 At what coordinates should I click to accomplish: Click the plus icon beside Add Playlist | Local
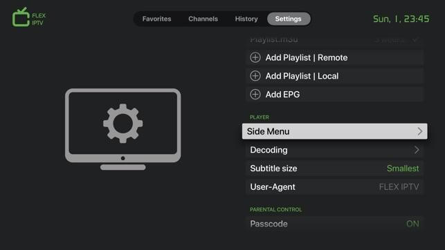point(255,76)
